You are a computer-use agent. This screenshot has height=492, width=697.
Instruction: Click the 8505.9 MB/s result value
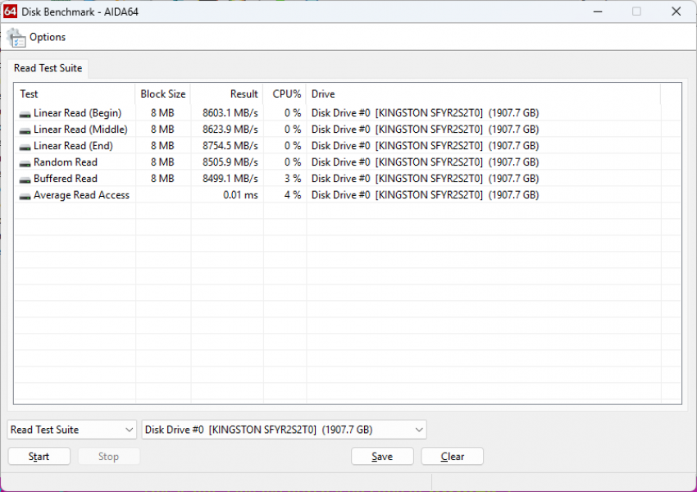pyautogui.click(x=230, y=162)
